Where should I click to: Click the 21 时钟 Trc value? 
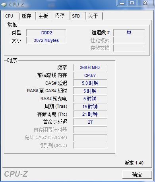click(x=90, y=114)
